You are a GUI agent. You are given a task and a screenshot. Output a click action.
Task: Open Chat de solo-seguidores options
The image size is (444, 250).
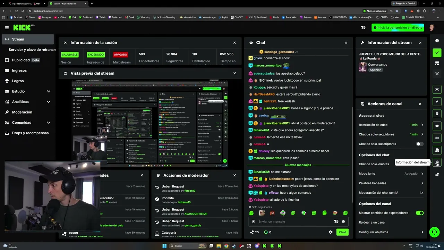(391, 134)
